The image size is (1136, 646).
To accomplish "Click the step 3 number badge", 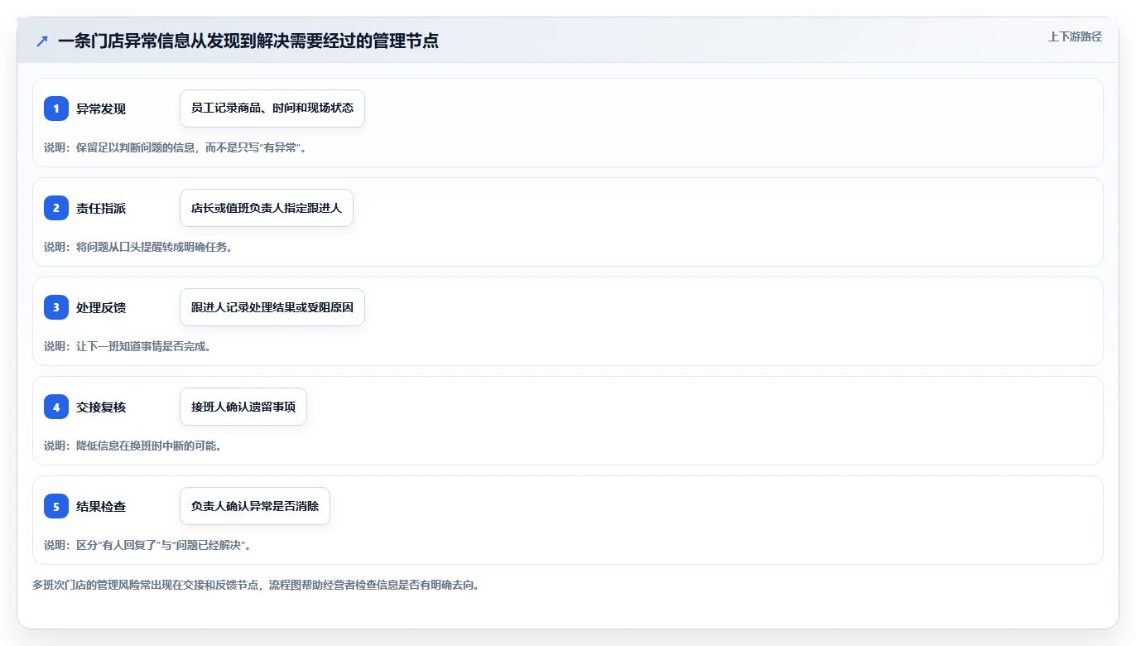I will (56, 307).
